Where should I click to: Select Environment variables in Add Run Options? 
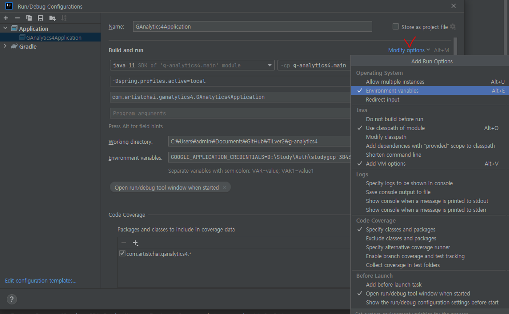(x=392, y=91)
